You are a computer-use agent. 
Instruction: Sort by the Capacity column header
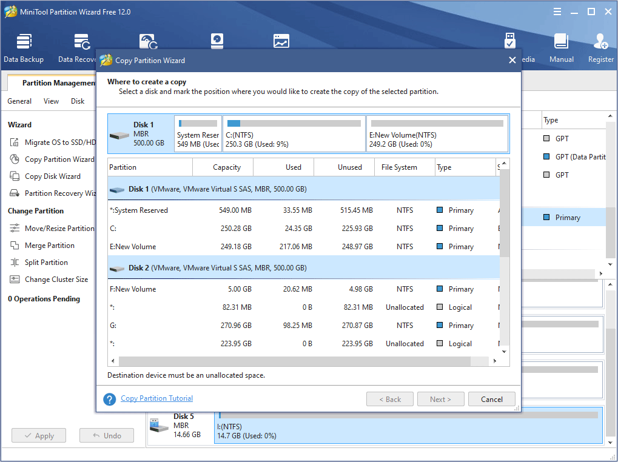tap(223, 167)
